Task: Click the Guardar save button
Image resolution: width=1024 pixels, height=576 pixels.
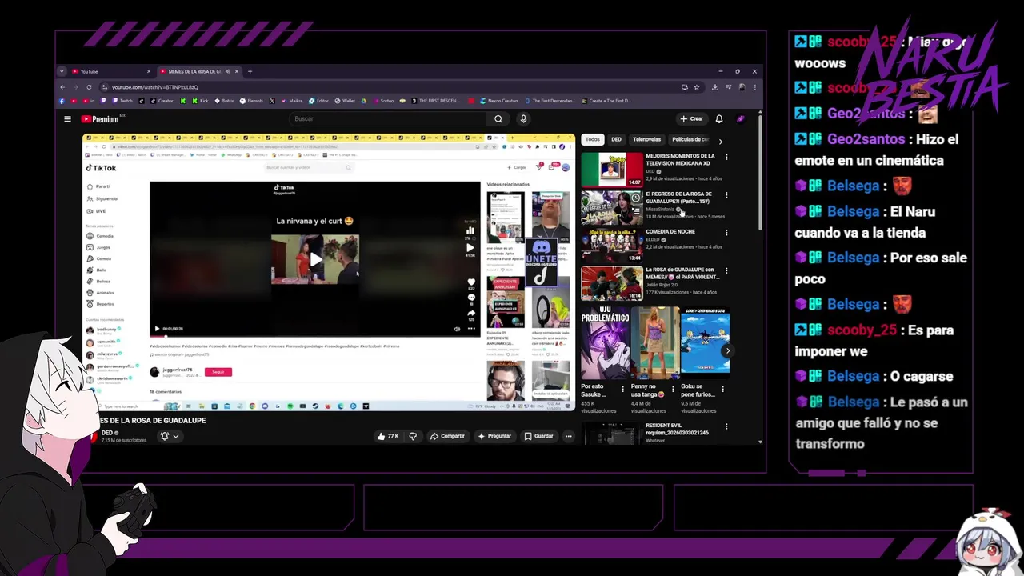Action: coord(538,436)
